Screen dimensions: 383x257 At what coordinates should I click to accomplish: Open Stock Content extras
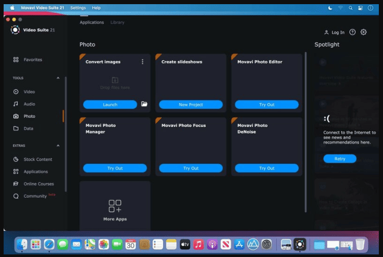point(32,159)
